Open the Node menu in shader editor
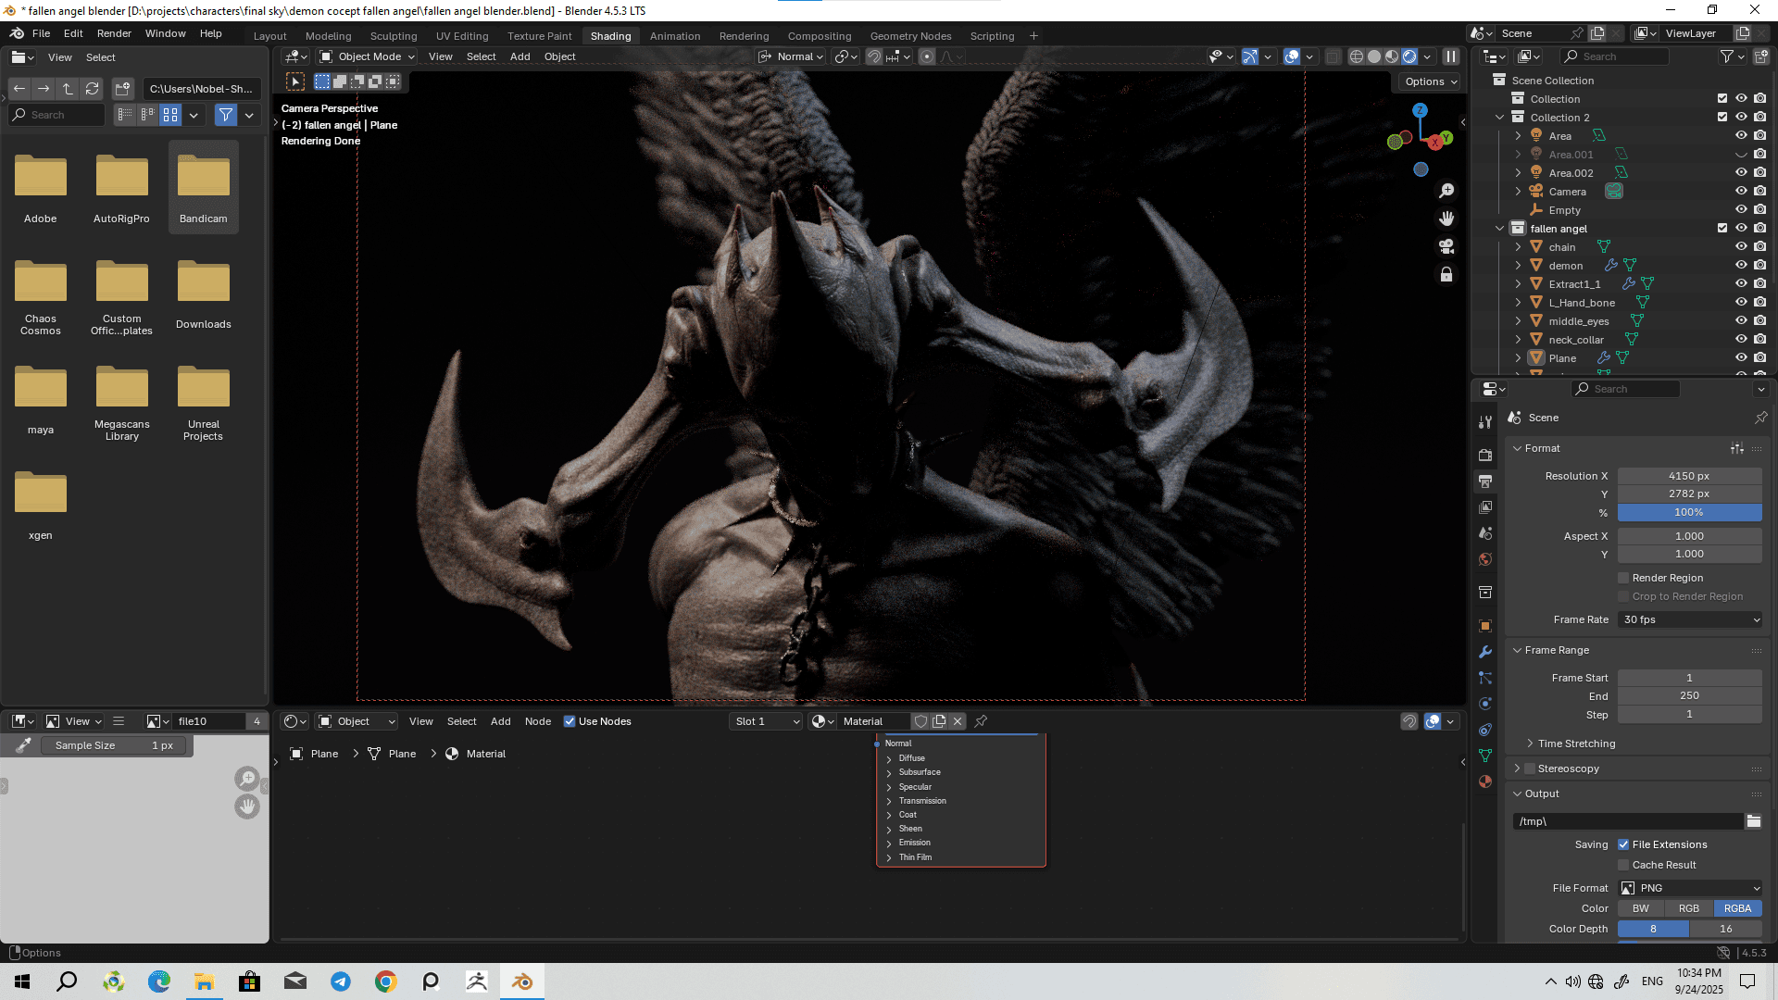This screenshot has width=1778, height=1000. click(x=538, y=721)
